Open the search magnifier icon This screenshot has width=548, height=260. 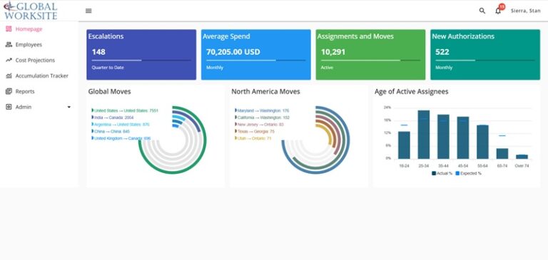(x=482, y=11)
